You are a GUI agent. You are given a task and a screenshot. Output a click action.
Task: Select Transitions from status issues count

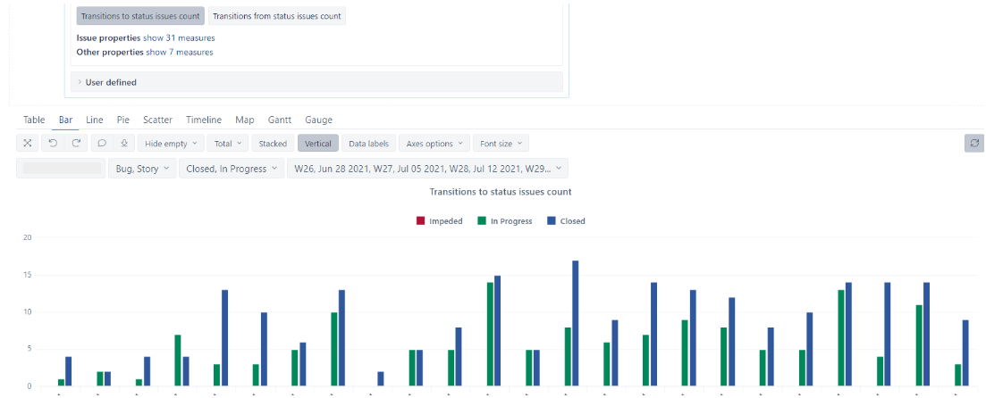(x=276, y=16)
